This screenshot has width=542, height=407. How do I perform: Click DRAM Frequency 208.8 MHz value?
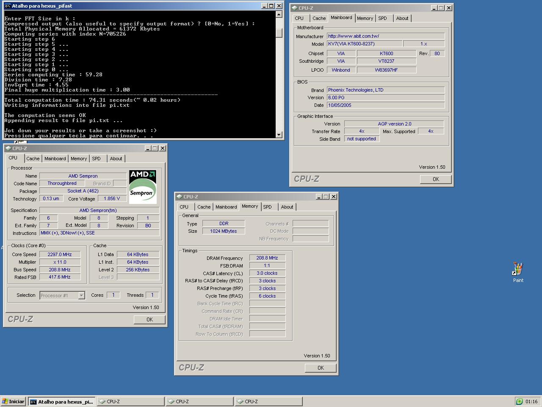267,258
